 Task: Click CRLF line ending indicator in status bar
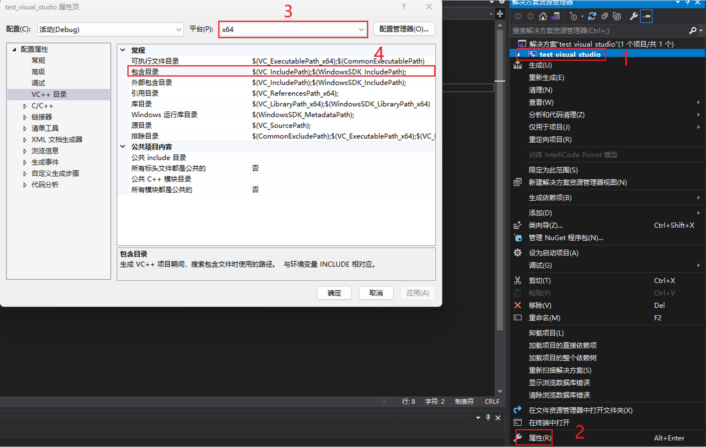[x=492, y=401]
